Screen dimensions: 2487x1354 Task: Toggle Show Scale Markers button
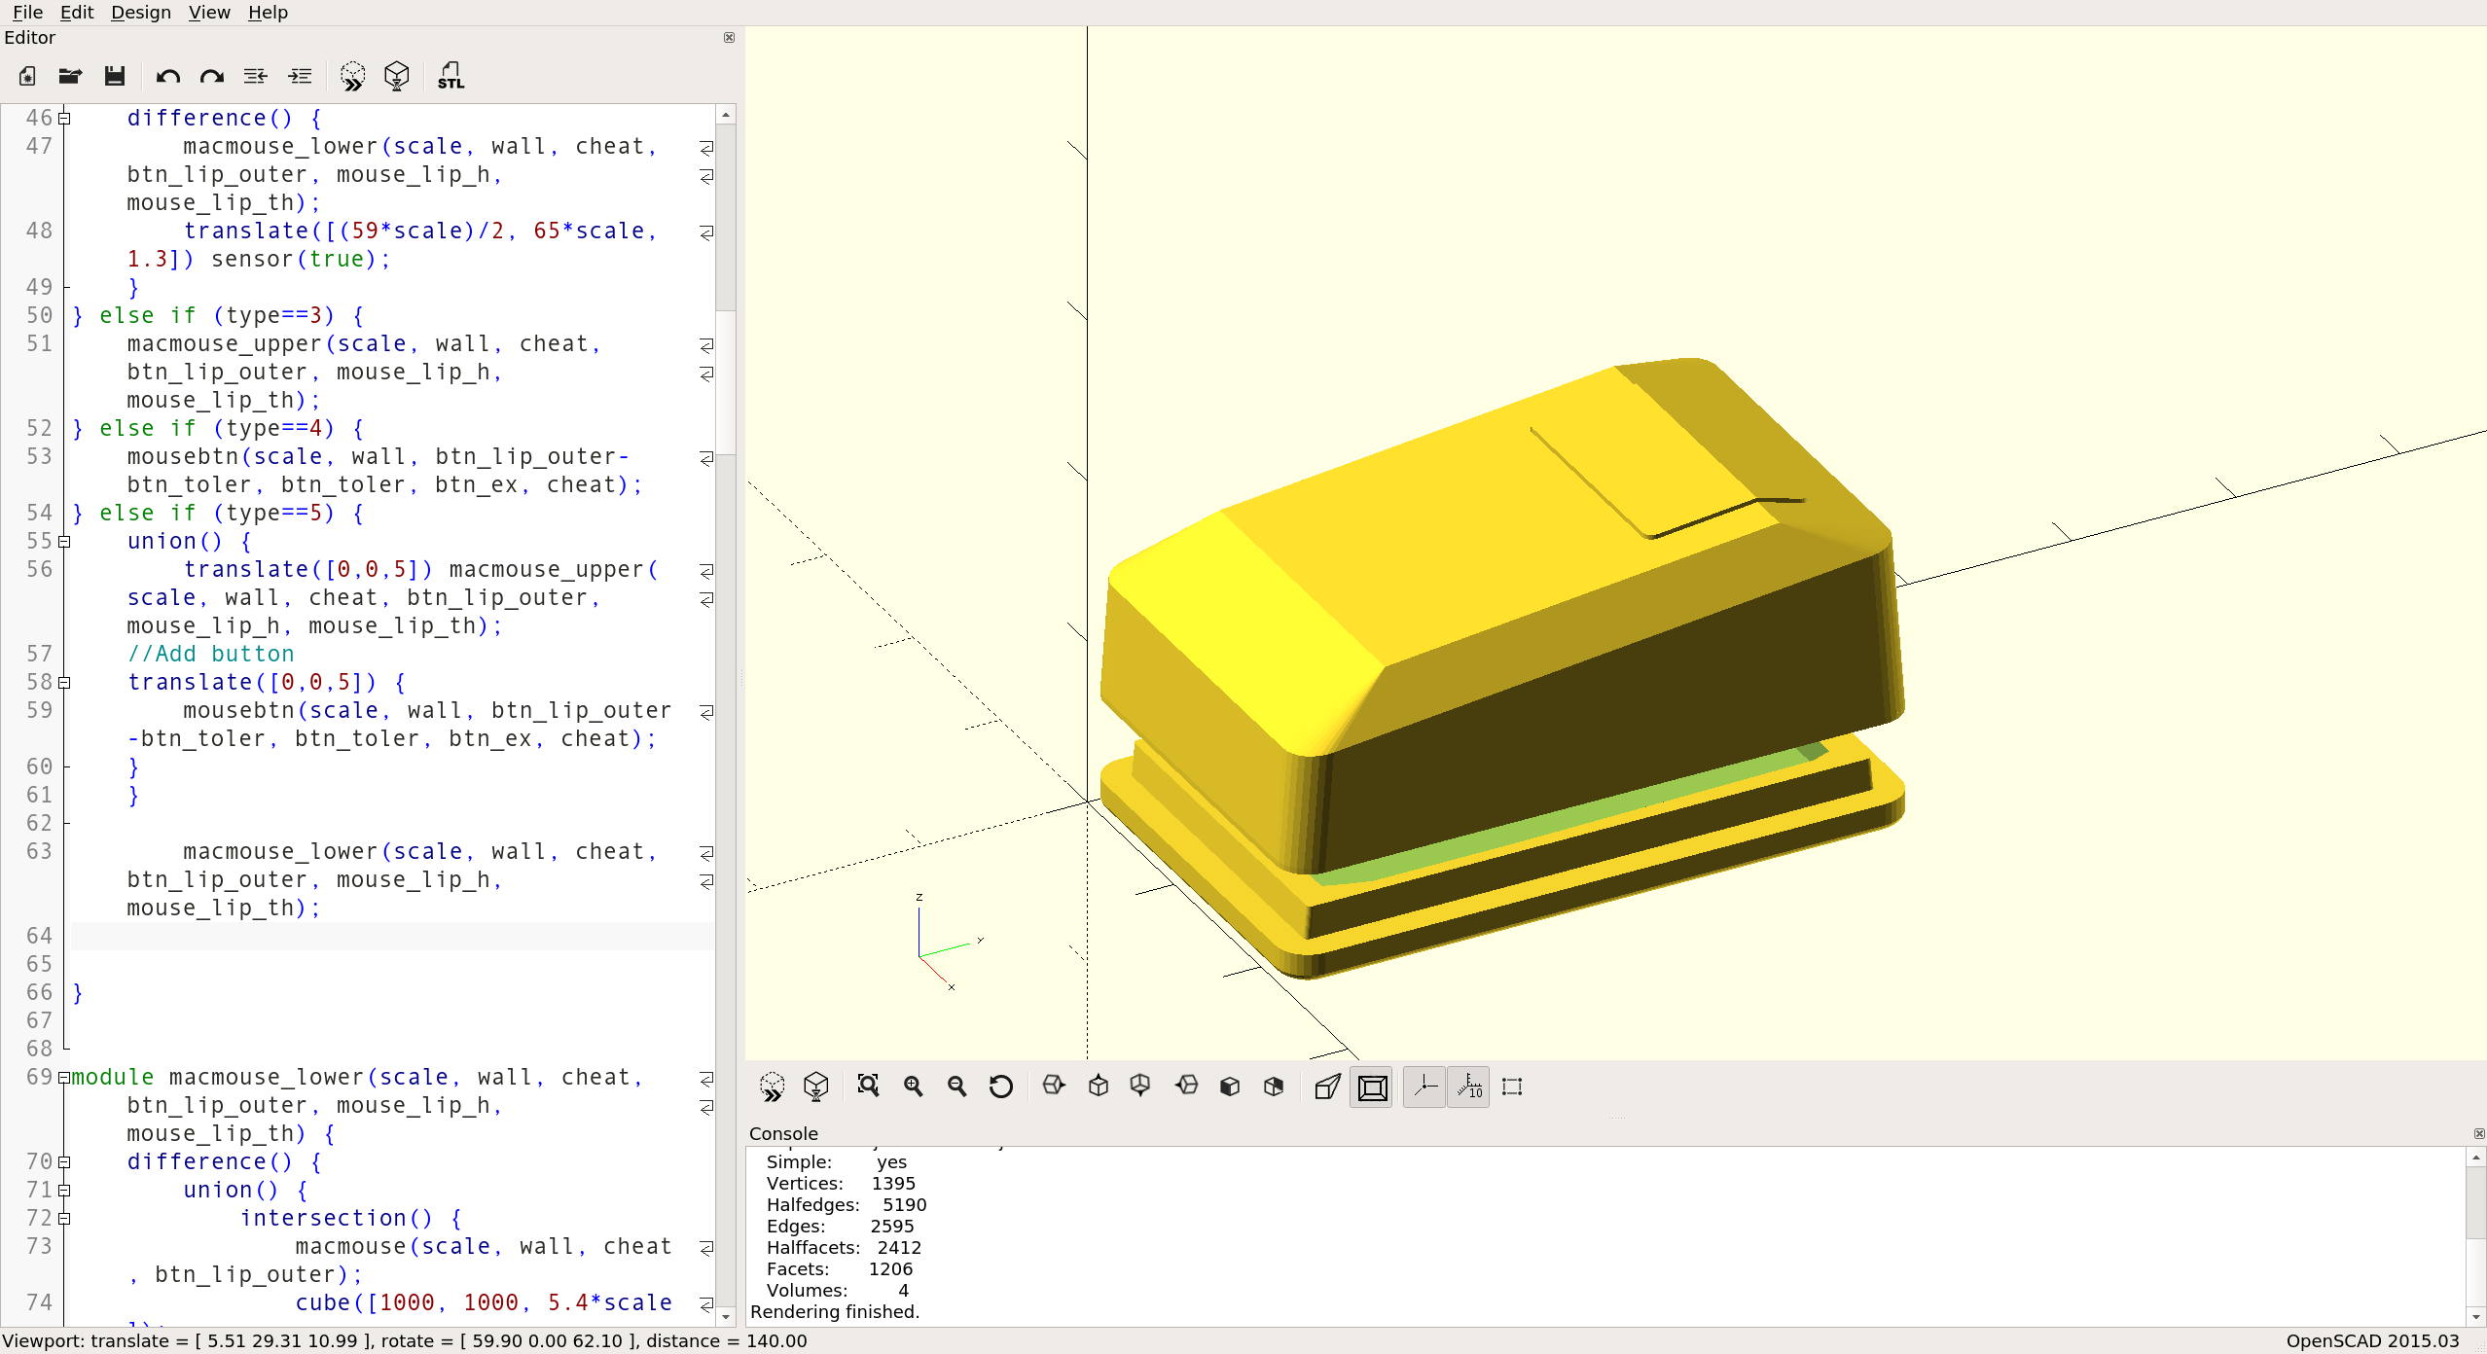pyautogui.click(x=1468, y=1087)
